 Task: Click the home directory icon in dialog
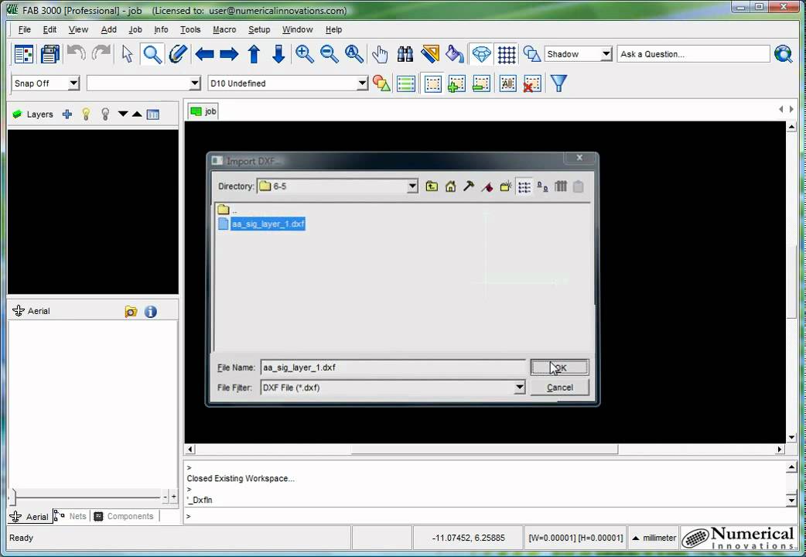coord(450,186)
